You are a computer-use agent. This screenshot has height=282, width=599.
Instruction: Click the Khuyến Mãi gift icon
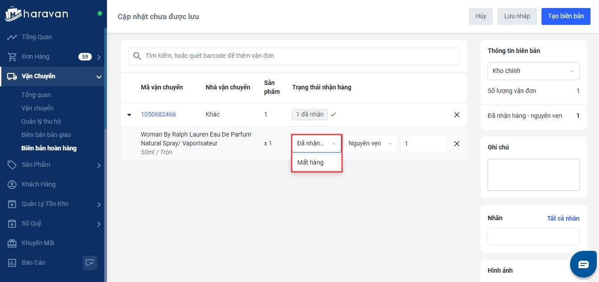point(12,243)
